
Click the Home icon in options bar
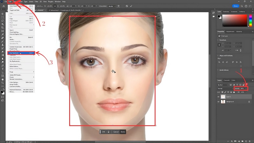click(x=3, y=6)
